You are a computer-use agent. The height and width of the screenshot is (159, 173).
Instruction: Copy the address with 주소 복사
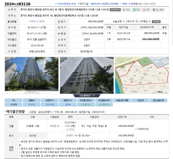158,10
